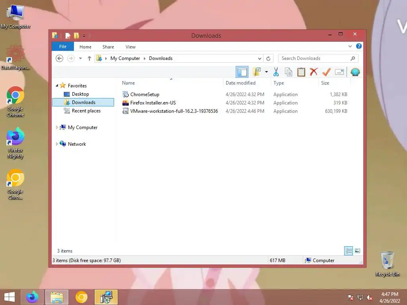The image size is (407, 305).
Task: Select the My Computer desktop icon
Action: tap(16, 17)
